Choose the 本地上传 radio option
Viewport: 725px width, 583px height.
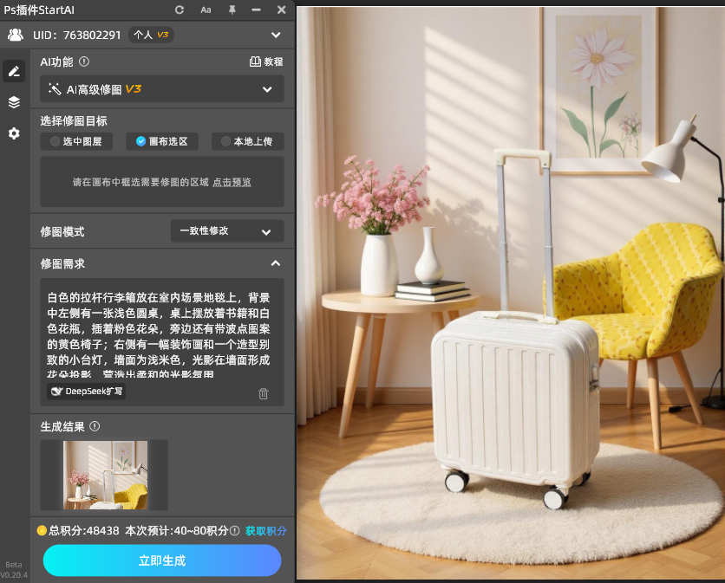coord(247,141)
